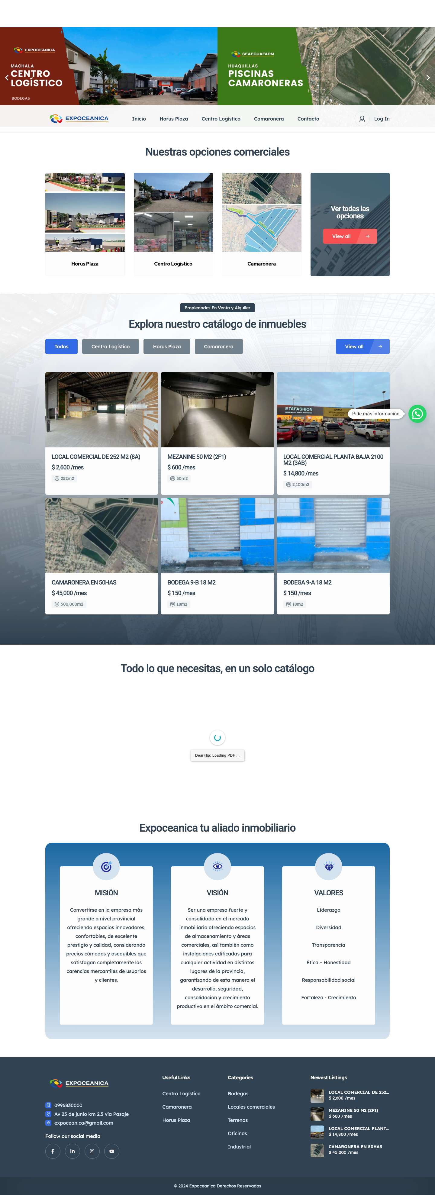Click the user account icon beside Log In
The image size is (435, 1195).
[362, 119]
